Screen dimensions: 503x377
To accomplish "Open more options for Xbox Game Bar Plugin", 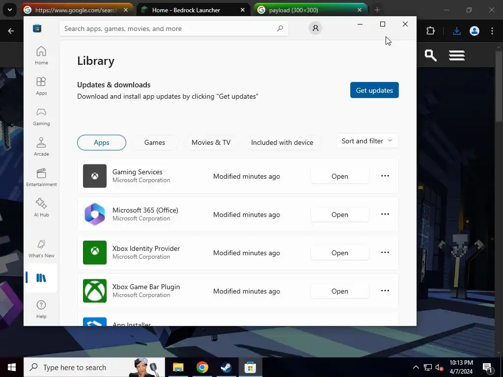I will (385, 291).
